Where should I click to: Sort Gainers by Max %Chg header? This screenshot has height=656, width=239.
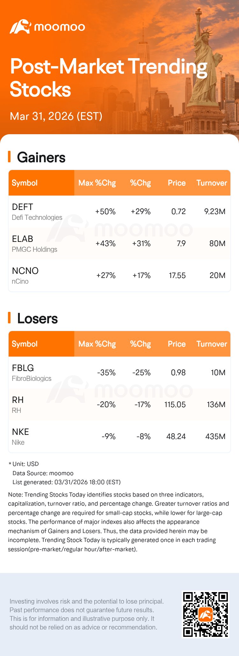(97, 183)
